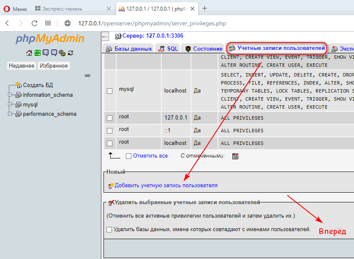Viewport: 354px width, 259px height.
Task: Enable the Отметить все checkbox
Action: (128, 156)
